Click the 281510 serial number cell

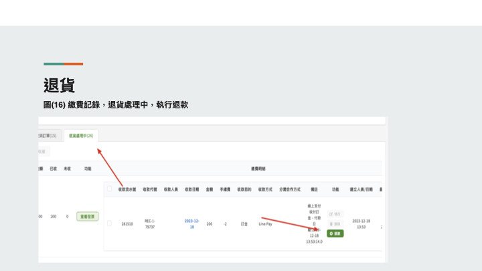pos(127,224)
